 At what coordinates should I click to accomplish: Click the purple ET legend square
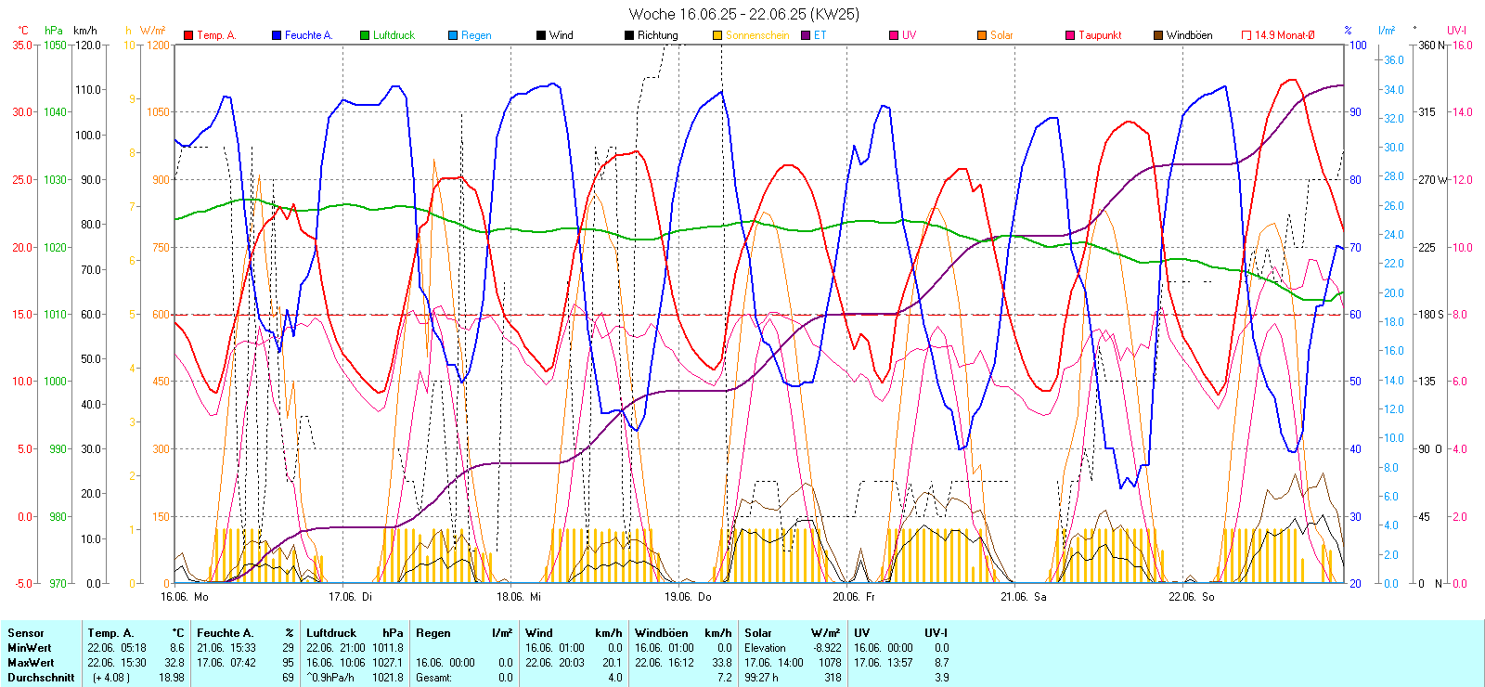(x=806, y=35)
